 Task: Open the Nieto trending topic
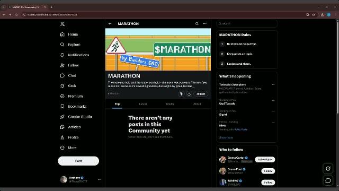(x=222, y=126)
